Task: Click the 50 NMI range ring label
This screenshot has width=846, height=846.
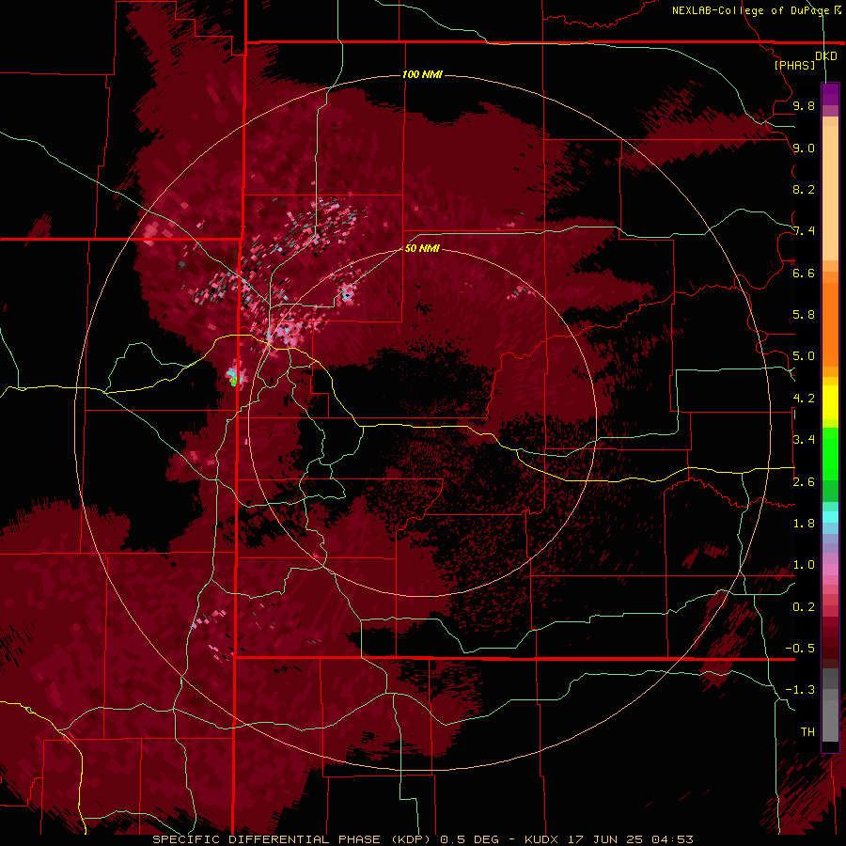Action: coord(422,249)
